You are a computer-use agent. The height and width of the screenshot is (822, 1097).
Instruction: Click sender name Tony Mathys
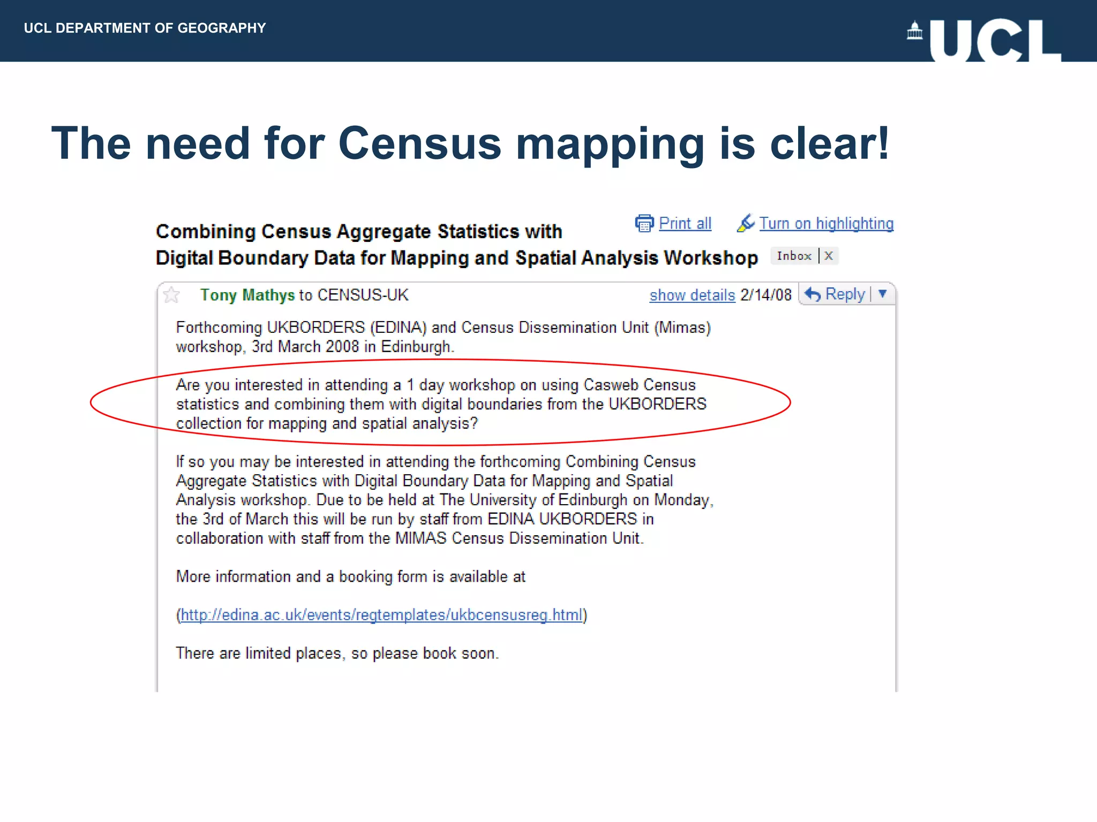click(x=247, y=295)
